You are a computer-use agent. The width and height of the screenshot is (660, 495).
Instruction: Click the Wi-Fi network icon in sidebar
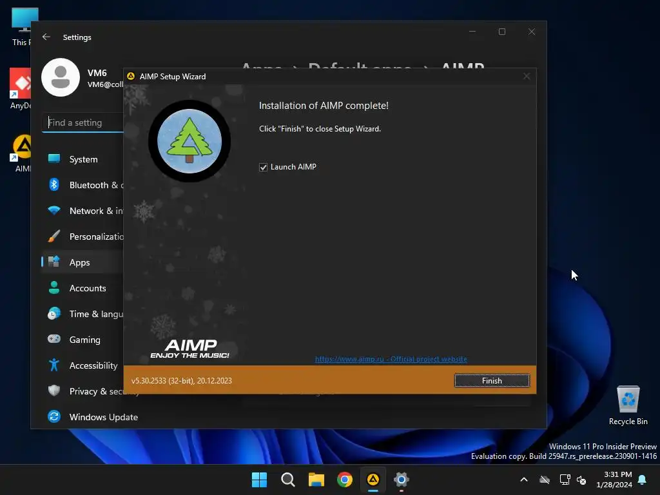(54, 210)
